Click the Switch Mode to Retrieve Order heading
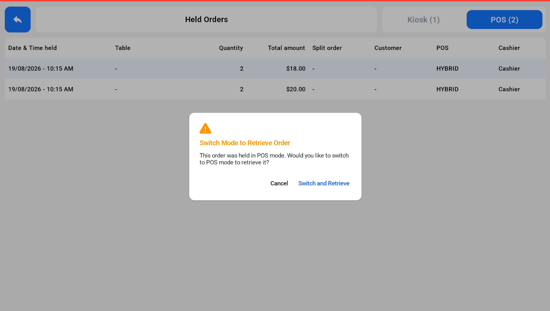The image size is (550, 311). pos(245,143)
